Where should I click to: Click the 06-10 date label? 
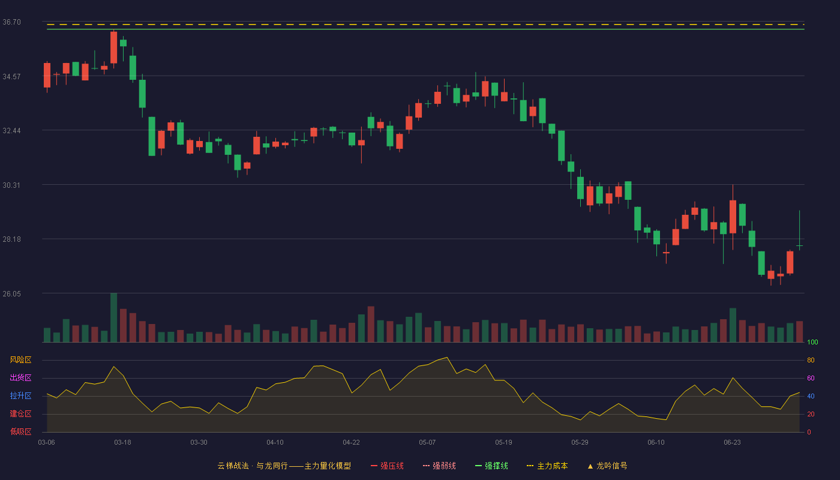click(x=656, y=442)
